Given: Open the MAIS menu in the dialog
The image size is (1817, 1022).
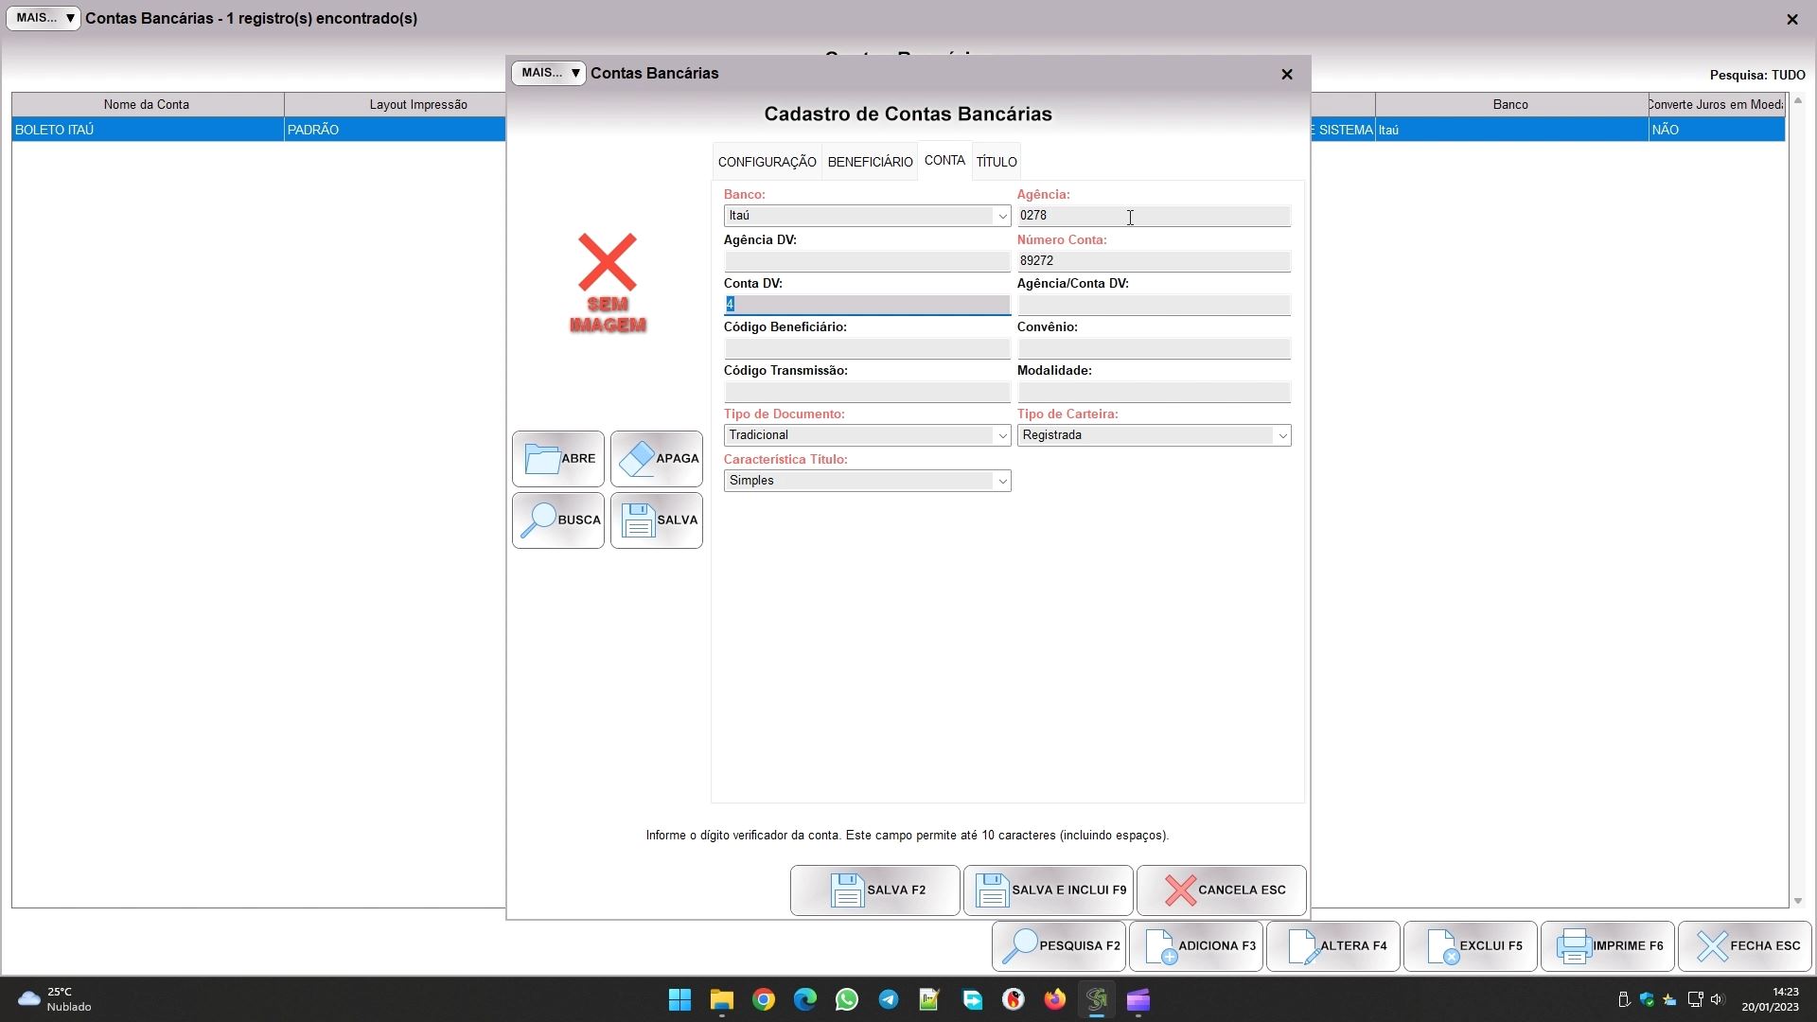Looking at the screenshot, I should coord(549,73).
